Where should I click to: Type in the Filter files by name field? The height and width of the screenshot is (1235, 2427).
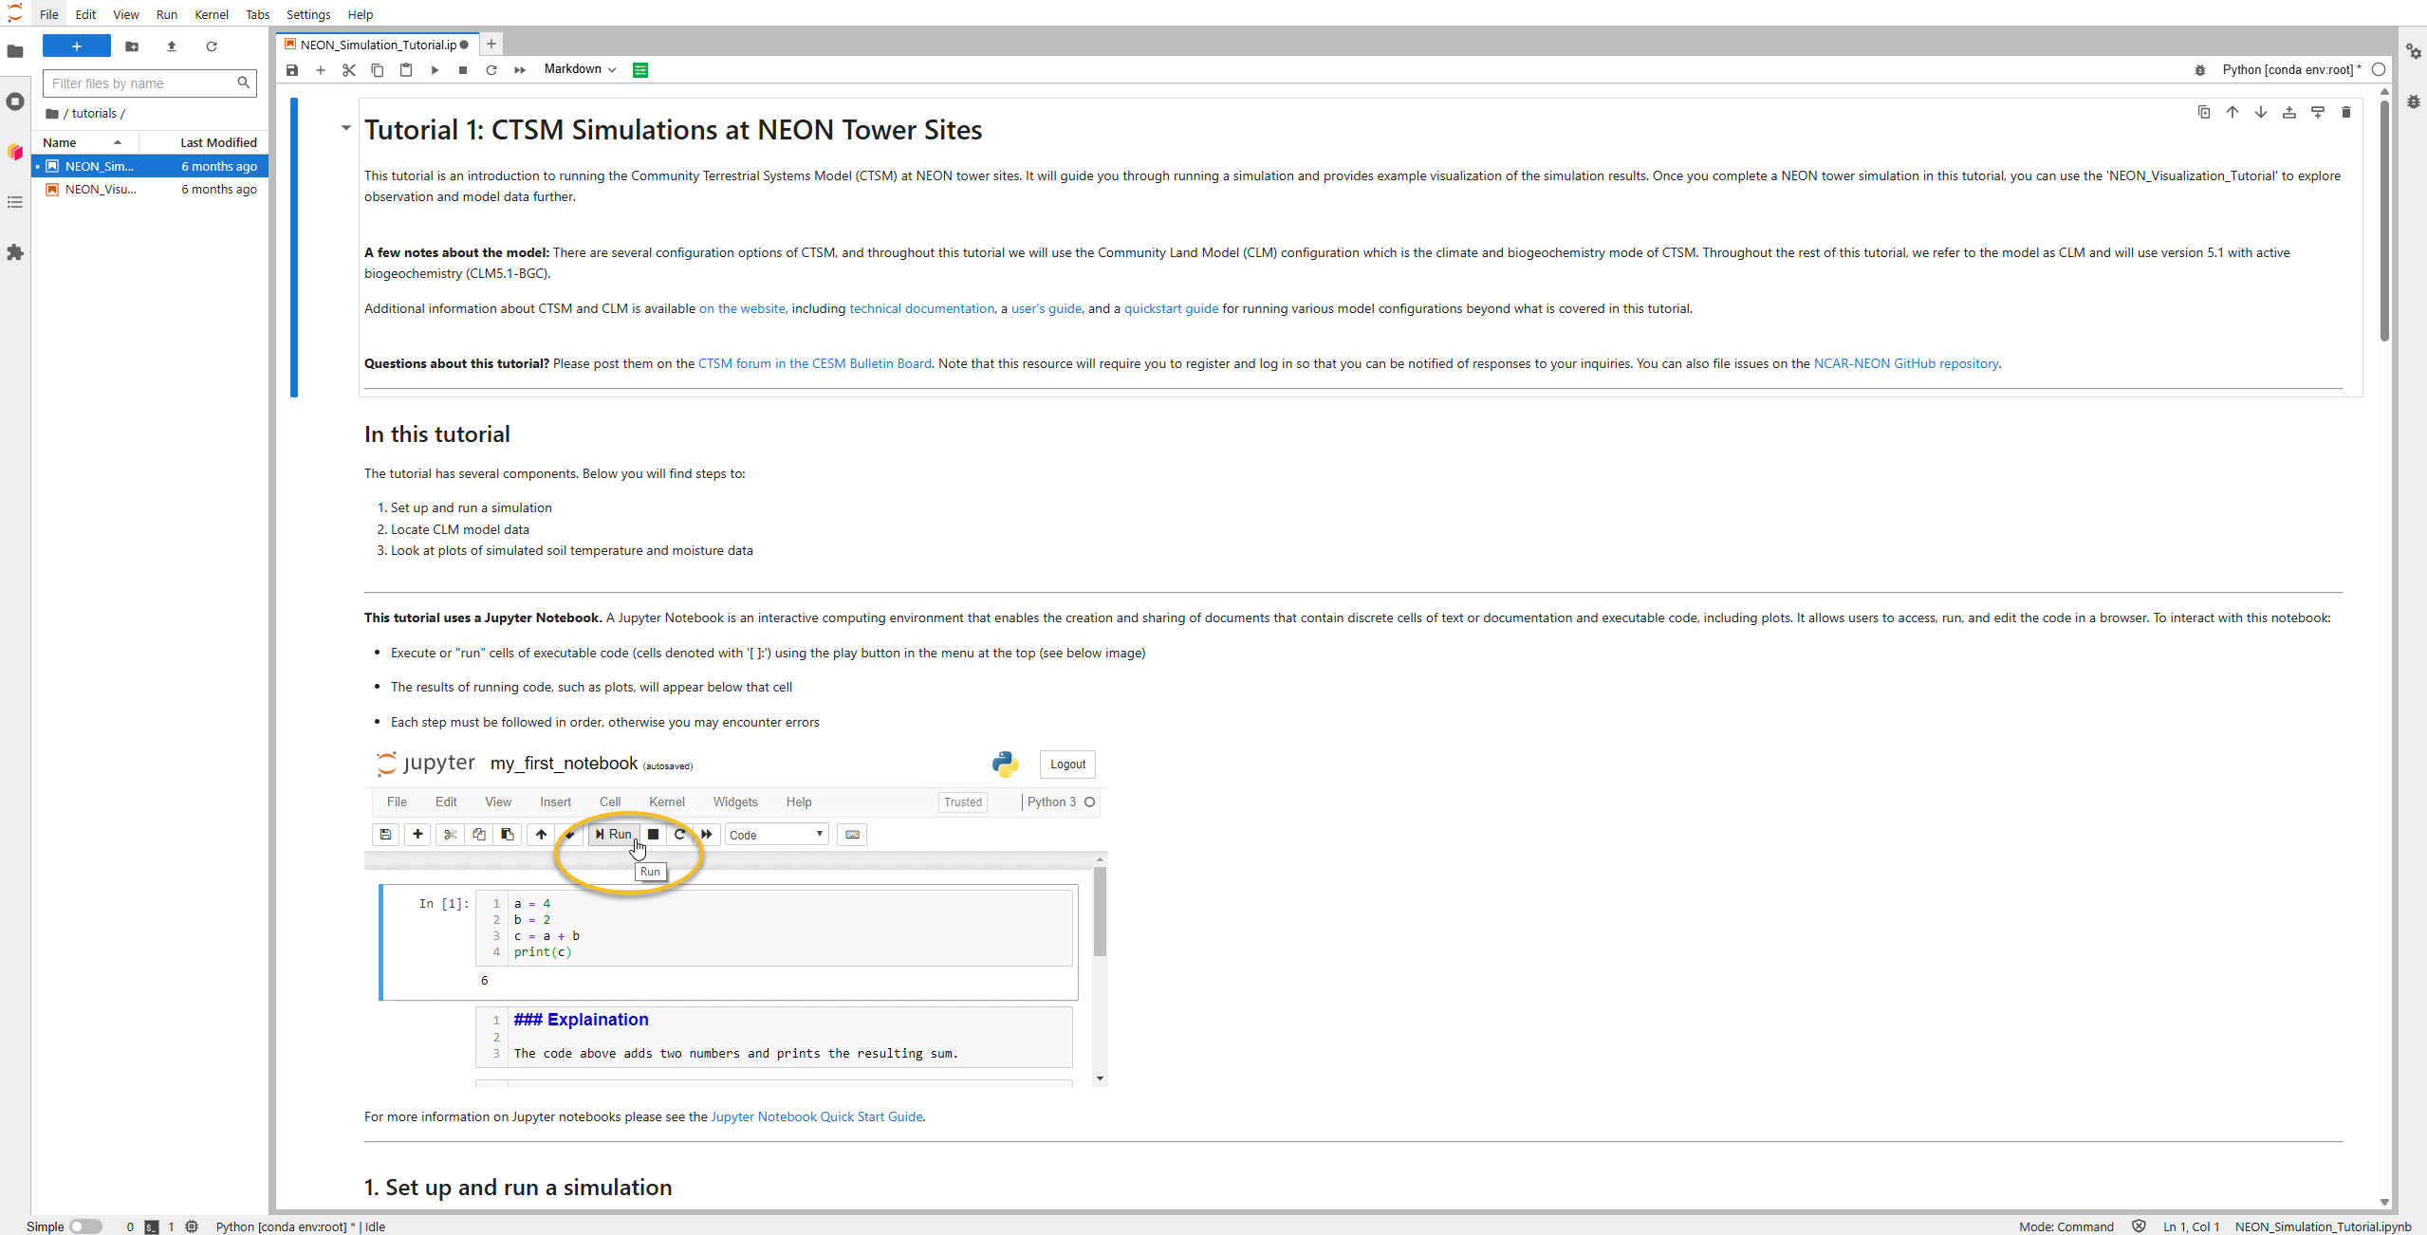(142, 83)
